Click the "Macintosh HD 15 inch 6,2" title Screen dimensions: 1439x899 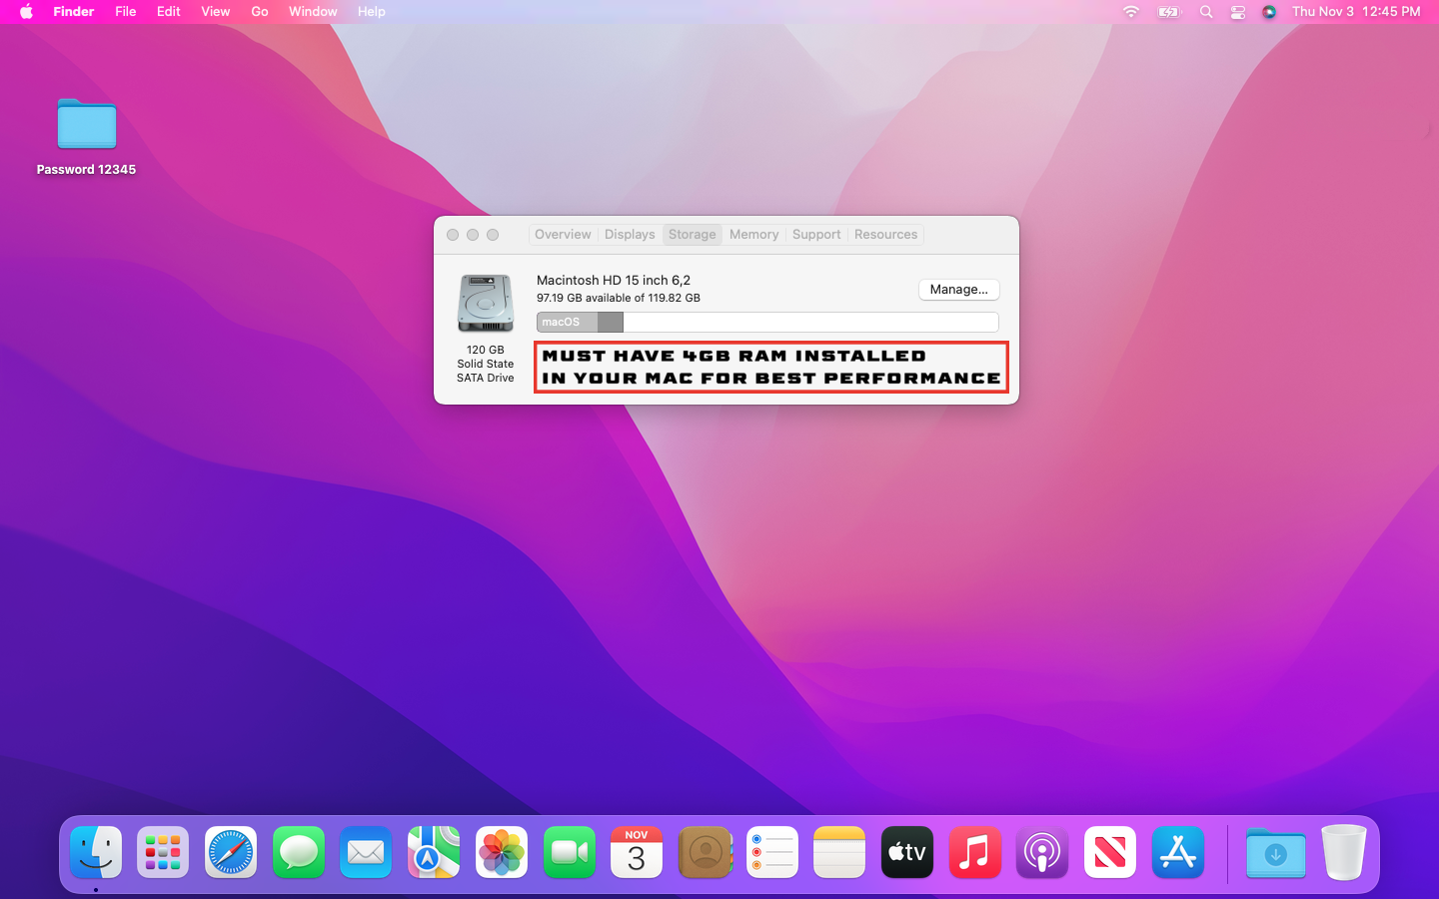coord(614,280)
